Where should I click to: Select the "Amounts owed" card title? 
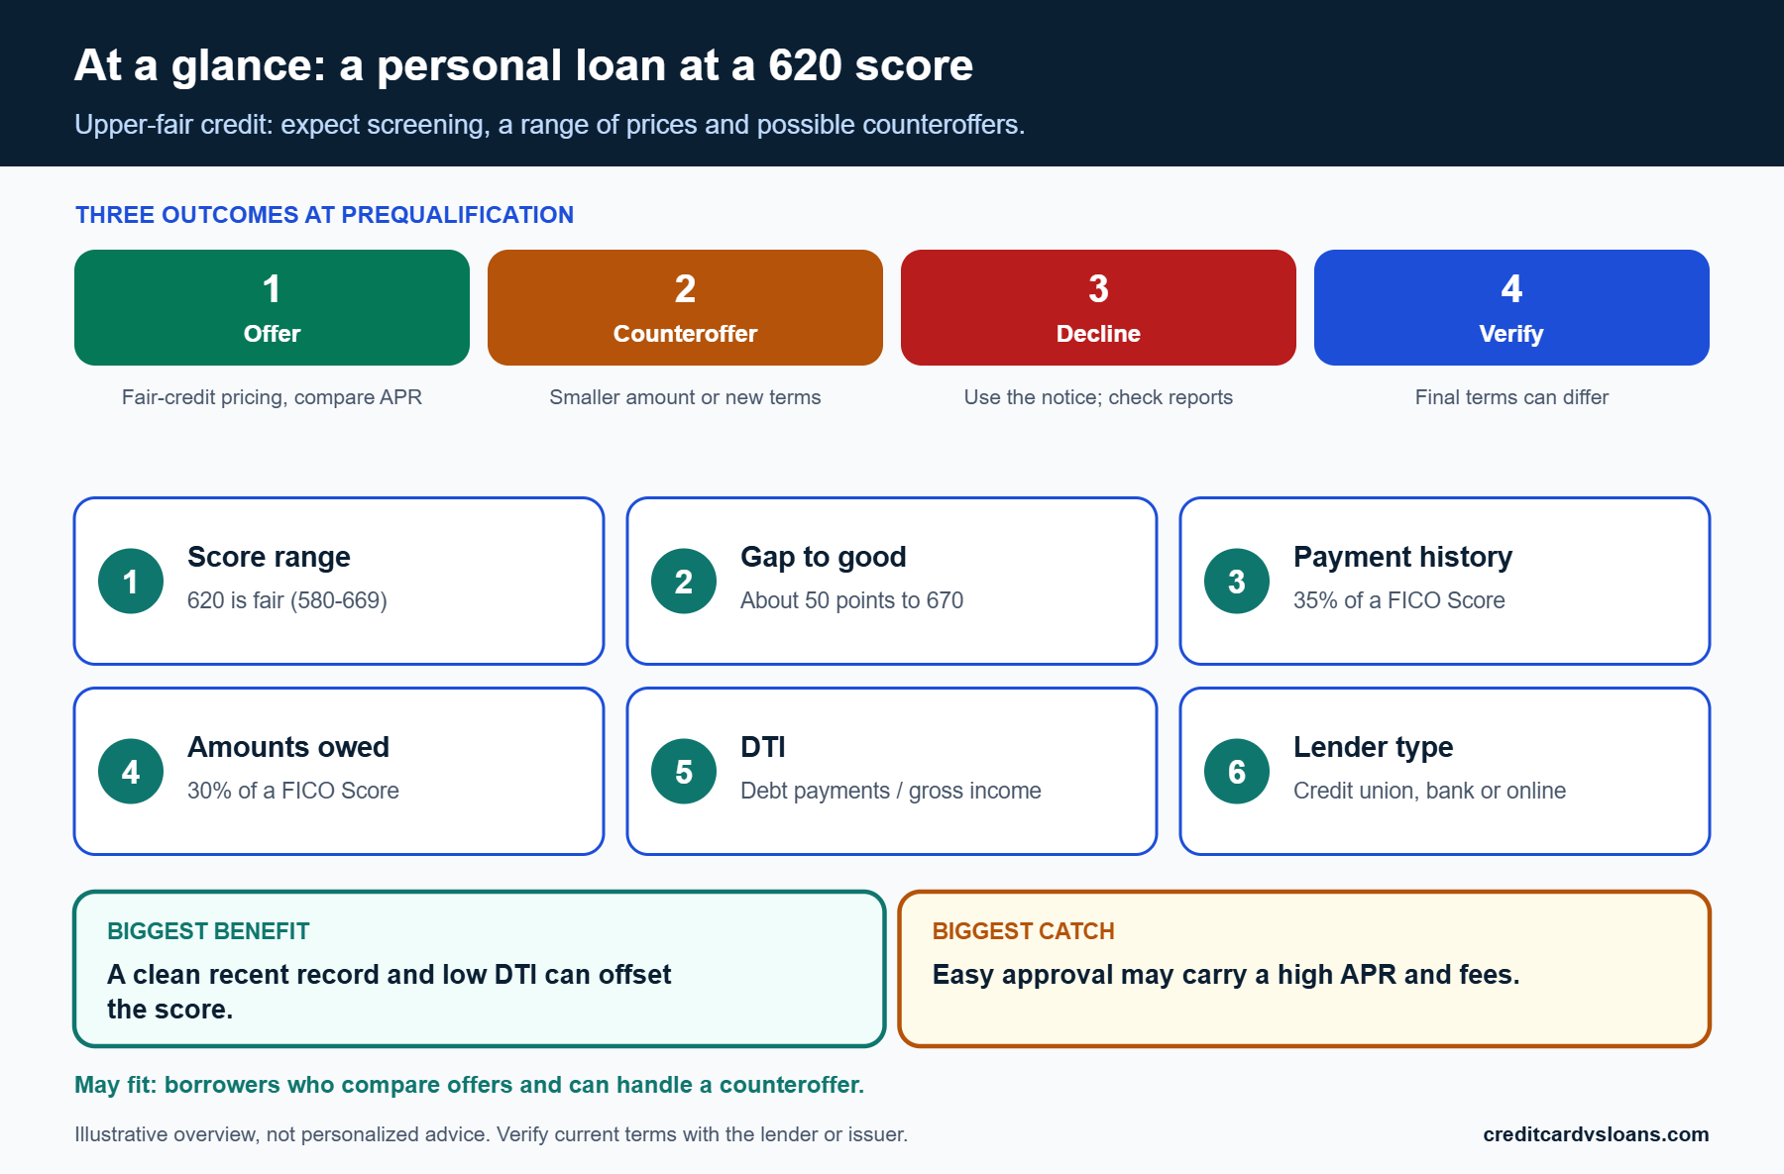pyautogui.click(x=288, y=747)
